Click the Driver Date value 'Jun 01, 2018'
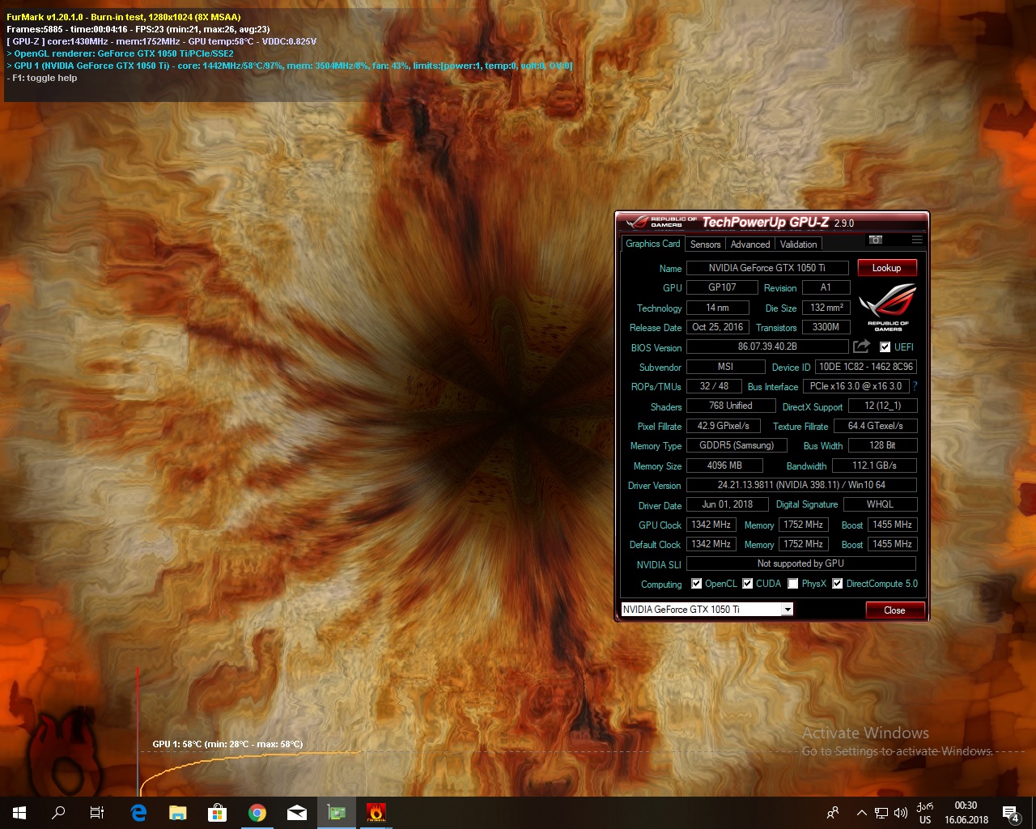Viewport: 1036px width, 829px height. tap(728, 504)
